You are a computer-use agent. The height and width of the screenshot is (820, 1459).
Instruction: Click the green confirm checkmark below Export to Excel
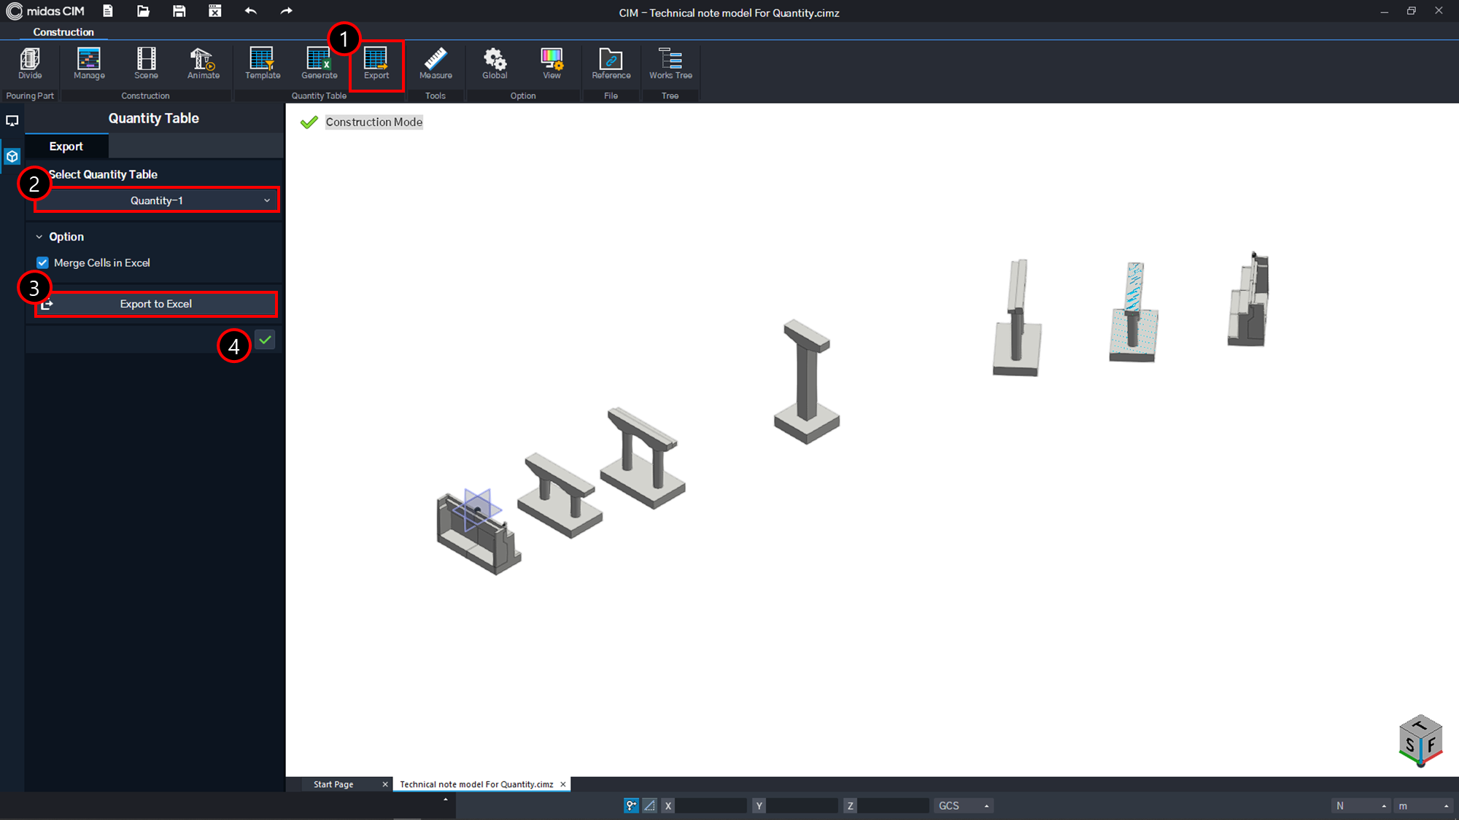[x=266, y=340]
